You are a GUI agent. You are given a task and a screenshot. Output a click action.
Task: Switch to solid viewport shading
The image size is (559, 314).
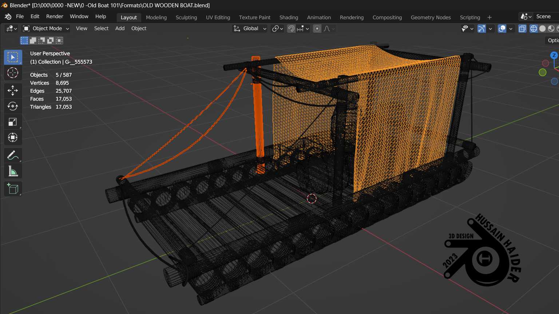pos(542,28)
